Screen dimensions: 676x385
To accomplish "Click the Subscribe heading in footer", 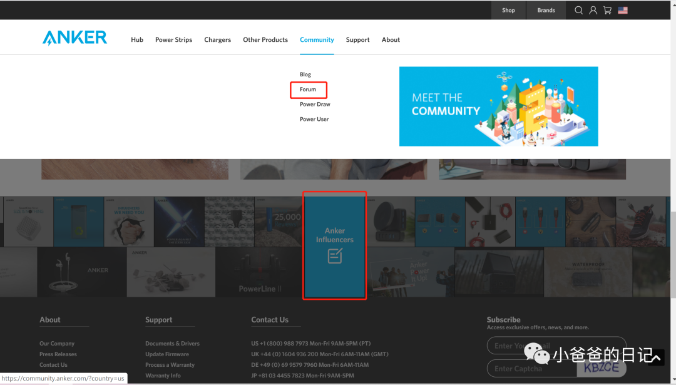I will click(503, 319).
